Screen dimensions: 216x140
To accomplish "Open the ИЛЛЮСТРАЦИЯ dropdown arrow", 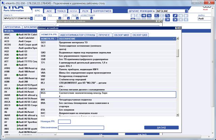I will click(x=91, y=19).
